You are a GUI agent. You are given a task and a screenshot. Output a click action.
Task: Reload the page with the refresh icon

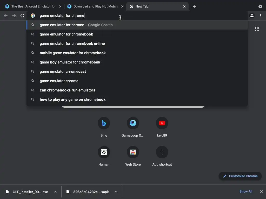[x=22, y=16]
